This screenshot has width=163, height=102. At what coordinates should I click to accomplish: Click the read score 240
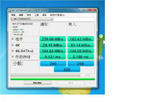(53, 63)
